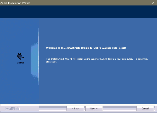157x113 pixels.
Task: Click the Zebra Installation Wizard title text
Action: [15, 3]
